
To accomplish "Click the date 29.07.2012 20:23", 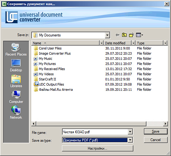I will coord(119,53).
